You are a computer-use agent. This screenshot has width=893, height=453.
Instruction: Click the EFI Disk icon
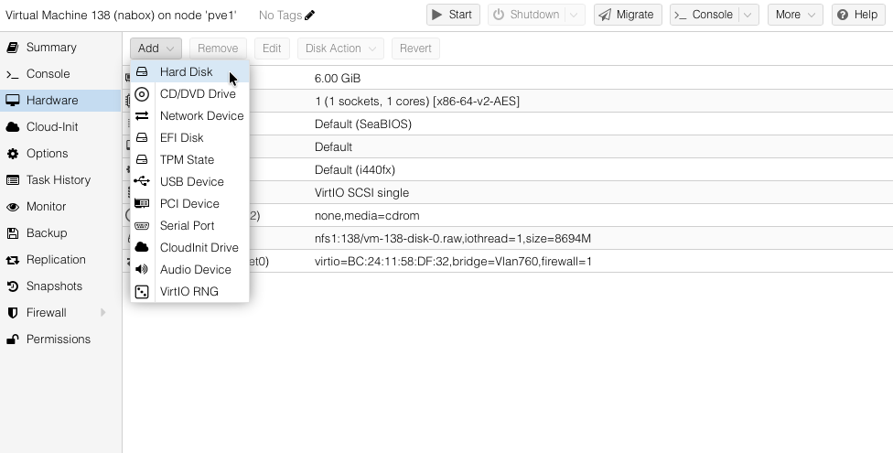tap(142, 138)
